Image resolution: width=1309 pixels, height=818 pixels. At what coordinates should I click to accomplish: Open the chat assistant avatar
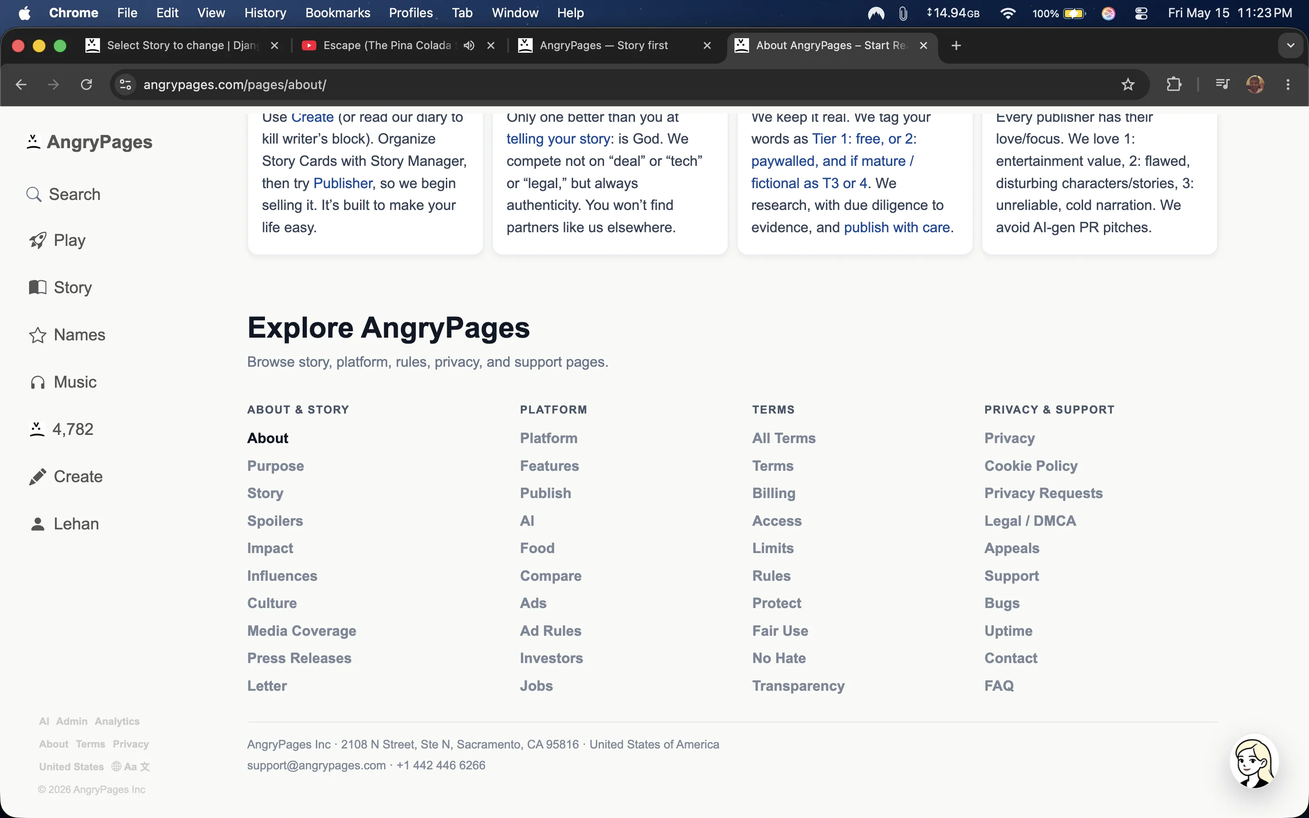(x=1254, y=761)
